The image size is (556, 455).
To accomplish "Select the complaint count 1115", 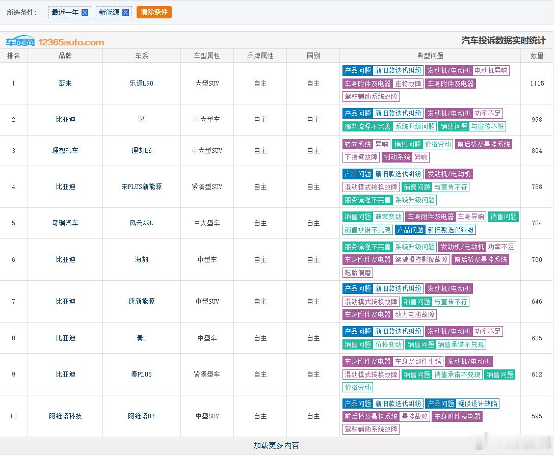I will [537, 84].
